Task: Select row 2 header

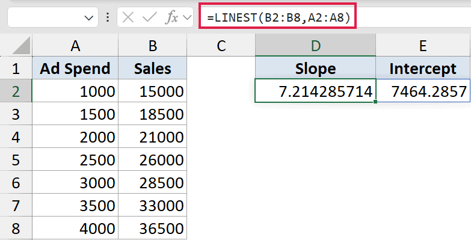Action: [16, 91]
